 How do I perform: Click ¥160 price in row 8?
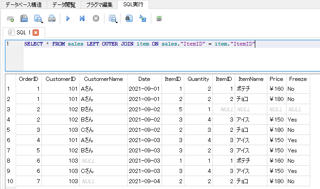click(276, 161)
